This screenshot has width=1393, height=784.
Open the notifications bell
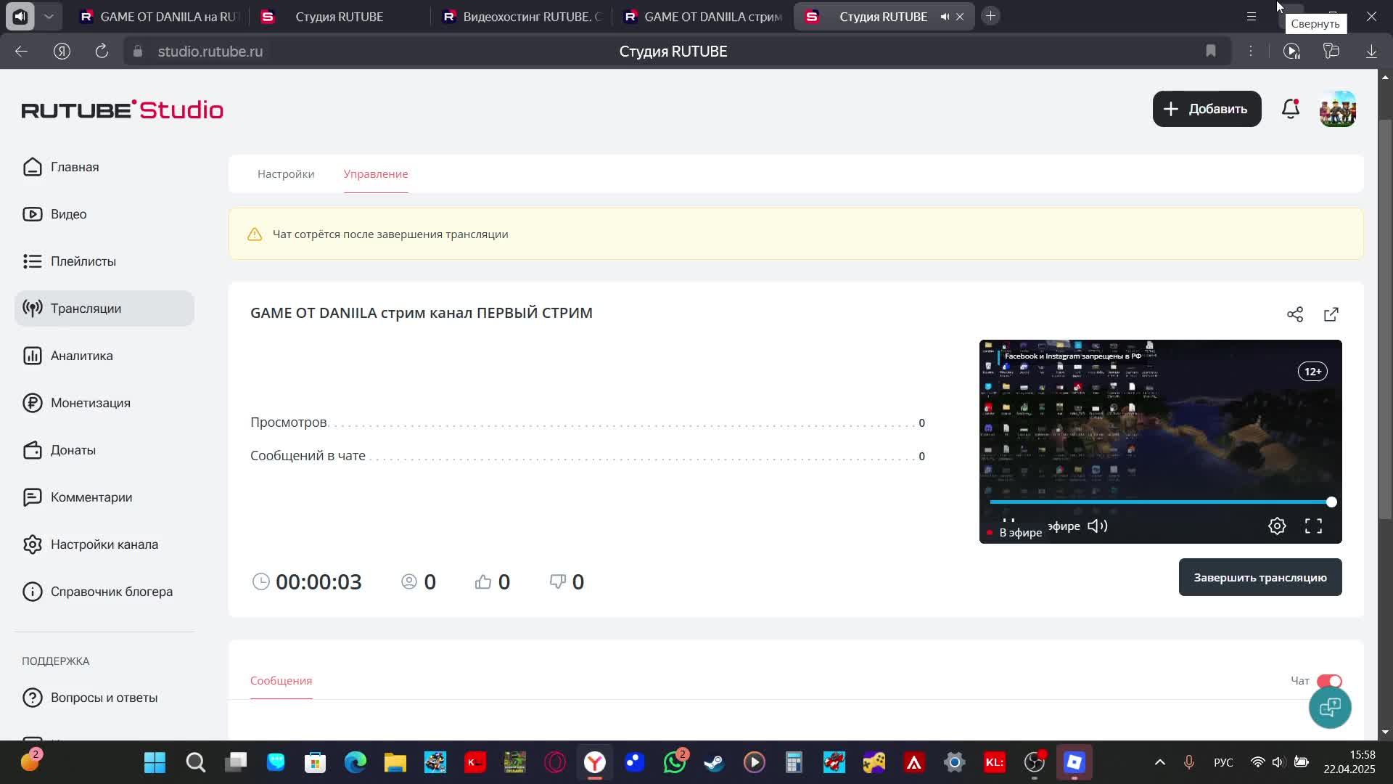[x=1291, y=109]
